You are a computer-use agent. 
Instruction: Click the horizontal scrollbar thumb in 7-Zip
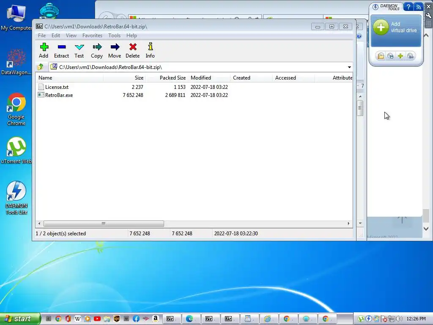click(104, 223)
